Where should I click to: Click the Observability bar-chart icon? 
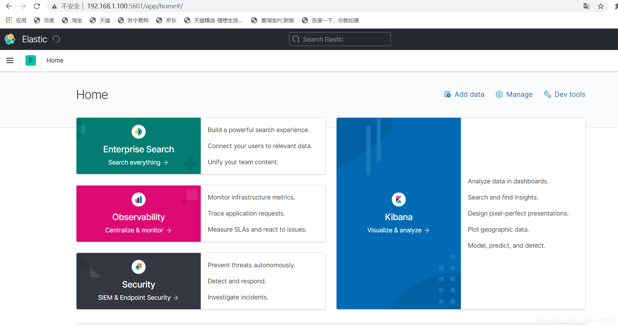pos(138,199)
